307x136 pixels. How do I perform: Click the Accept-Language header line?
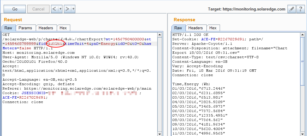[40, 80]
